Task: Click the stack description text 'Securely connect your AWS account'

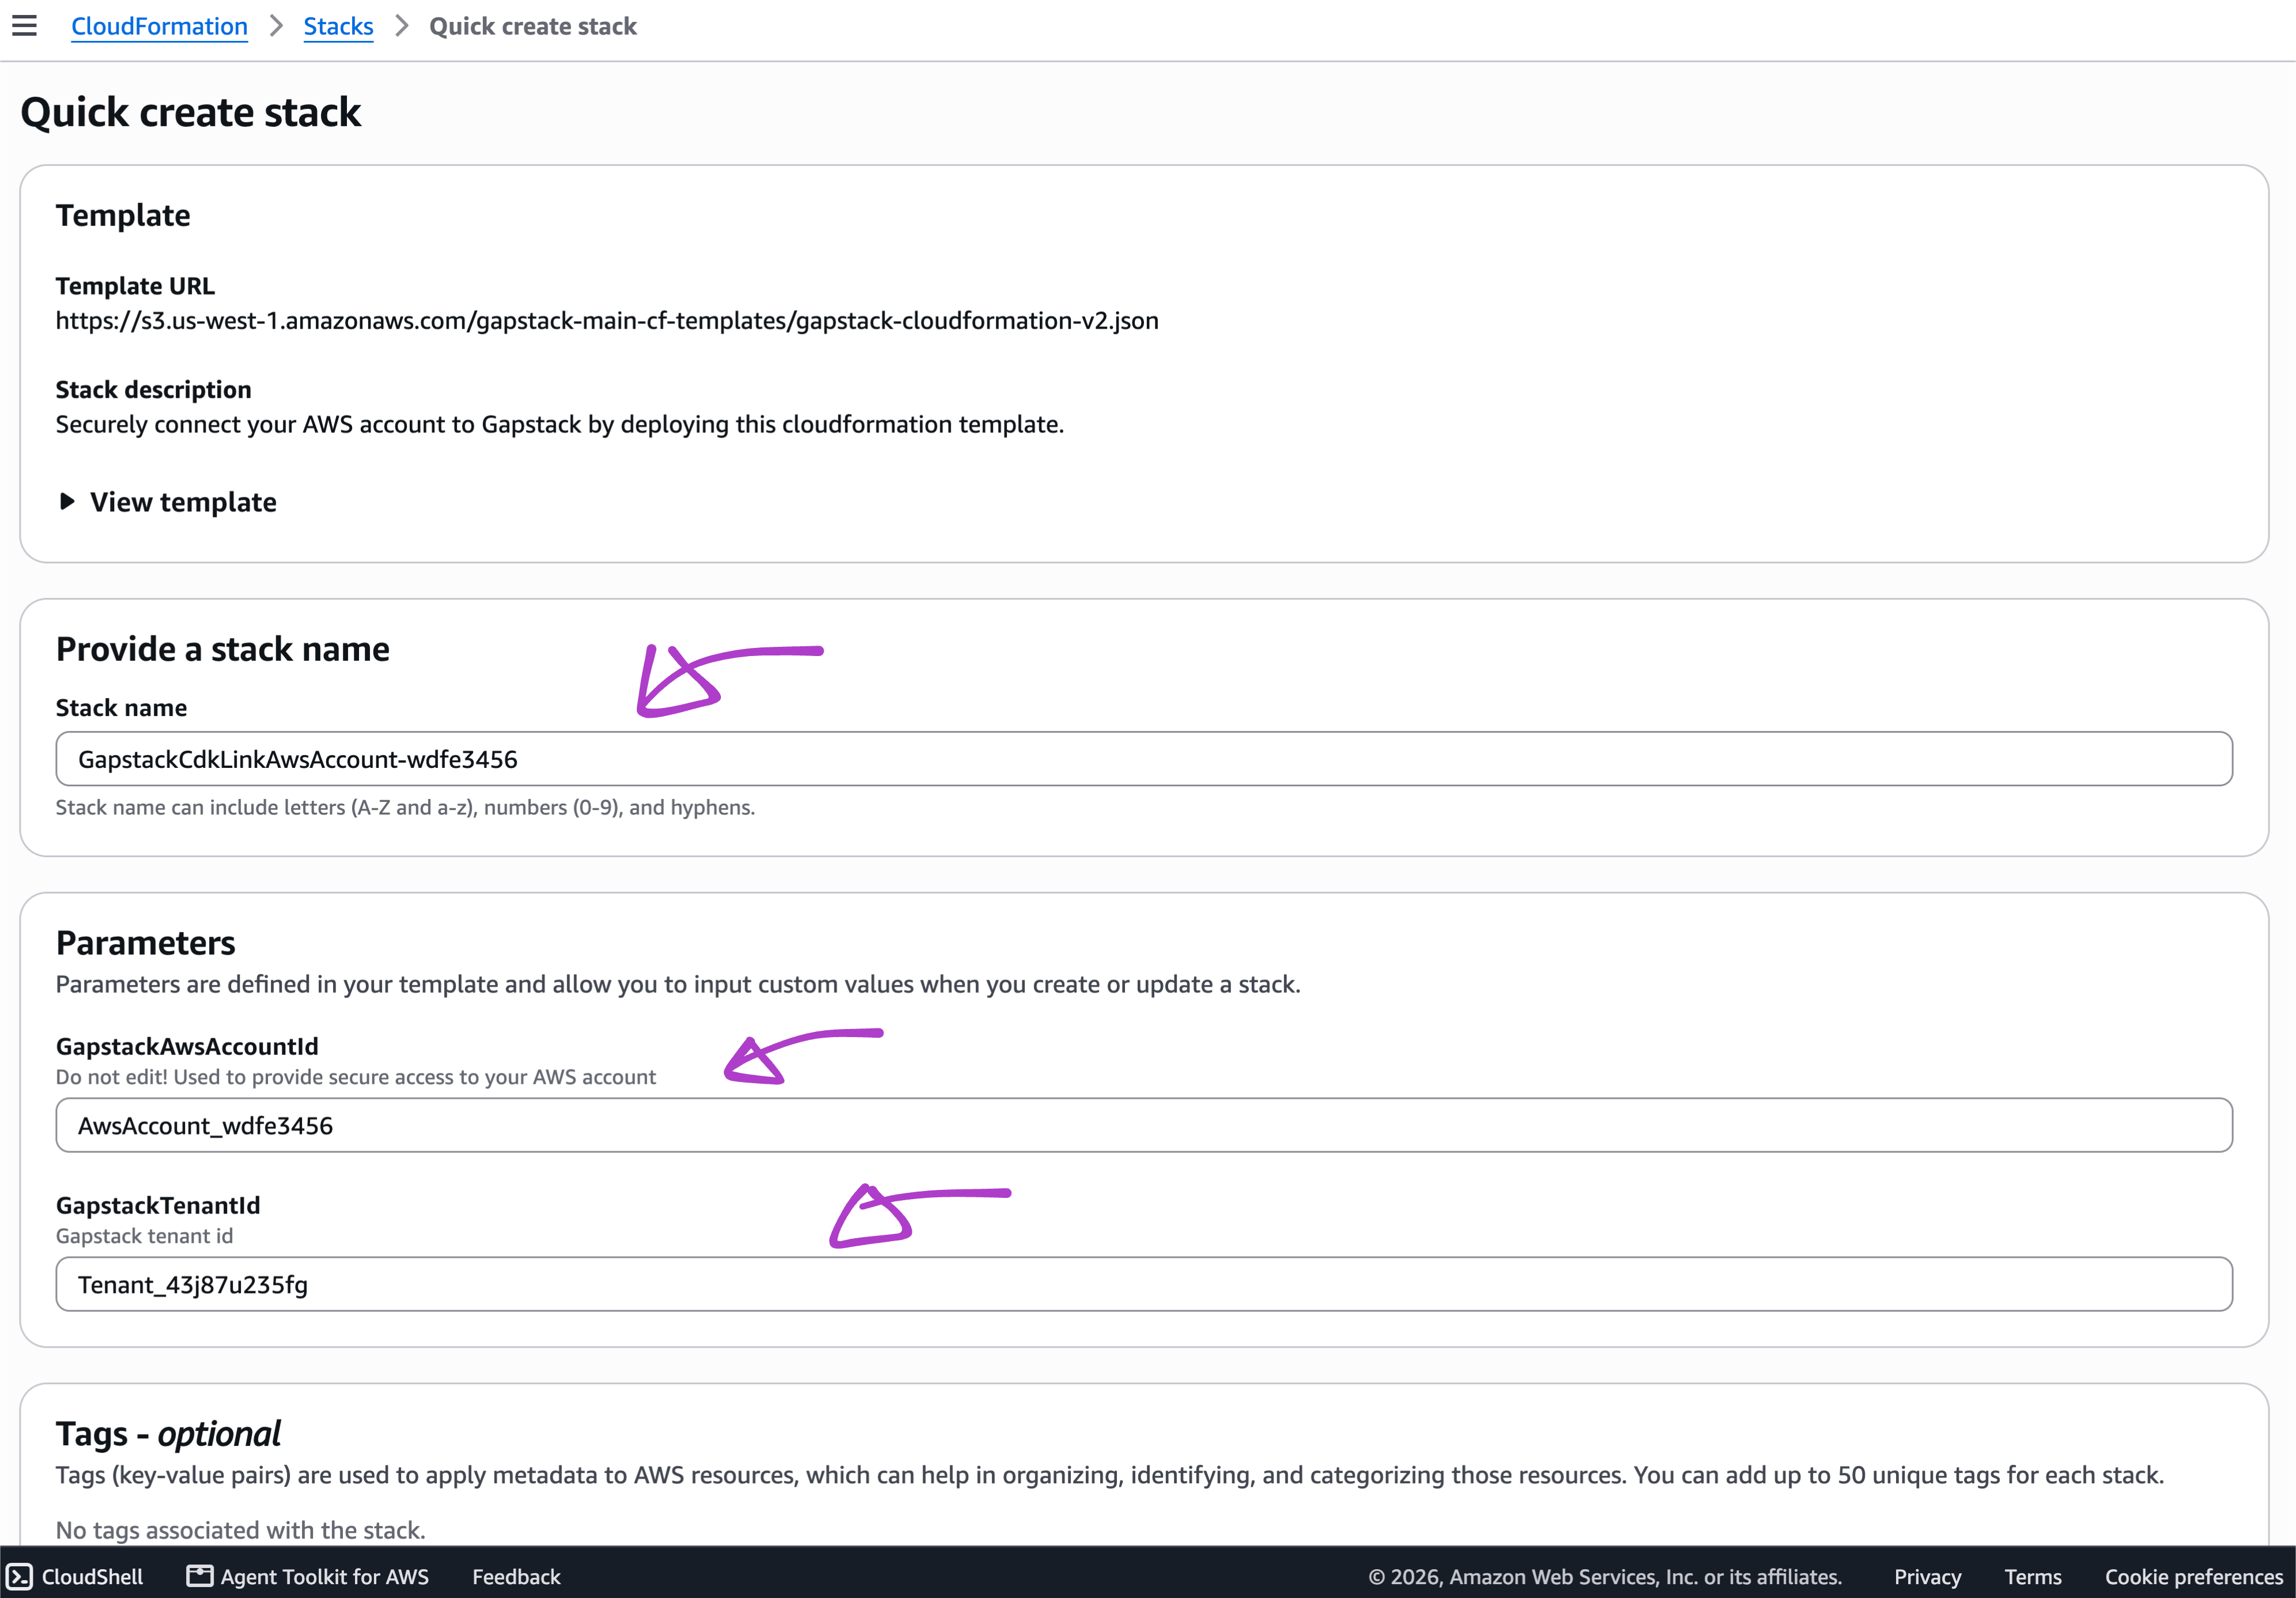Action: pos(560,424)
